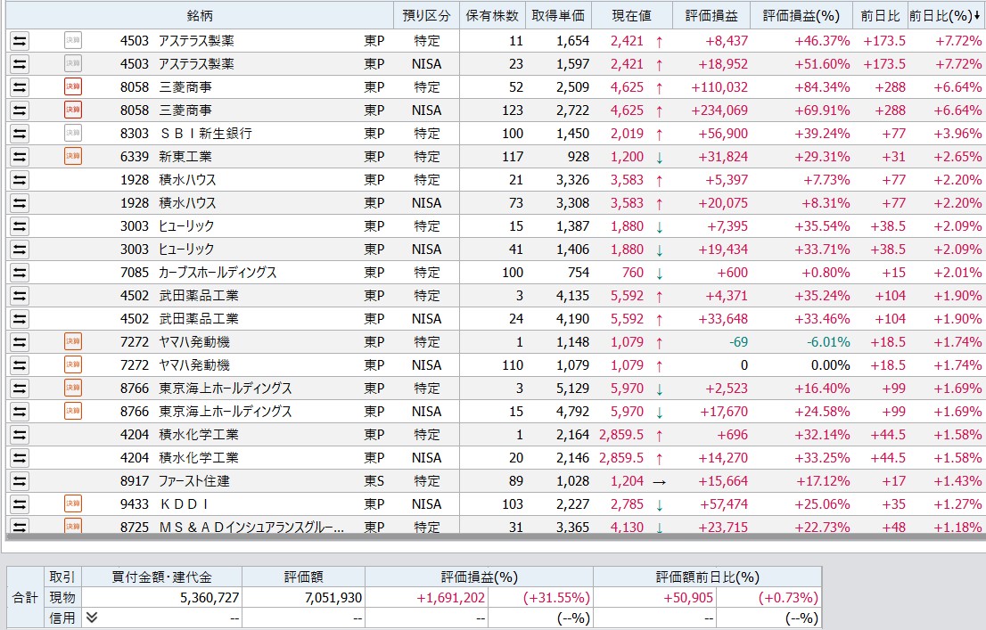986x630 pixels.
Task: Open trade icon for カーブスホールディングス row
Action: pos(20,273)
